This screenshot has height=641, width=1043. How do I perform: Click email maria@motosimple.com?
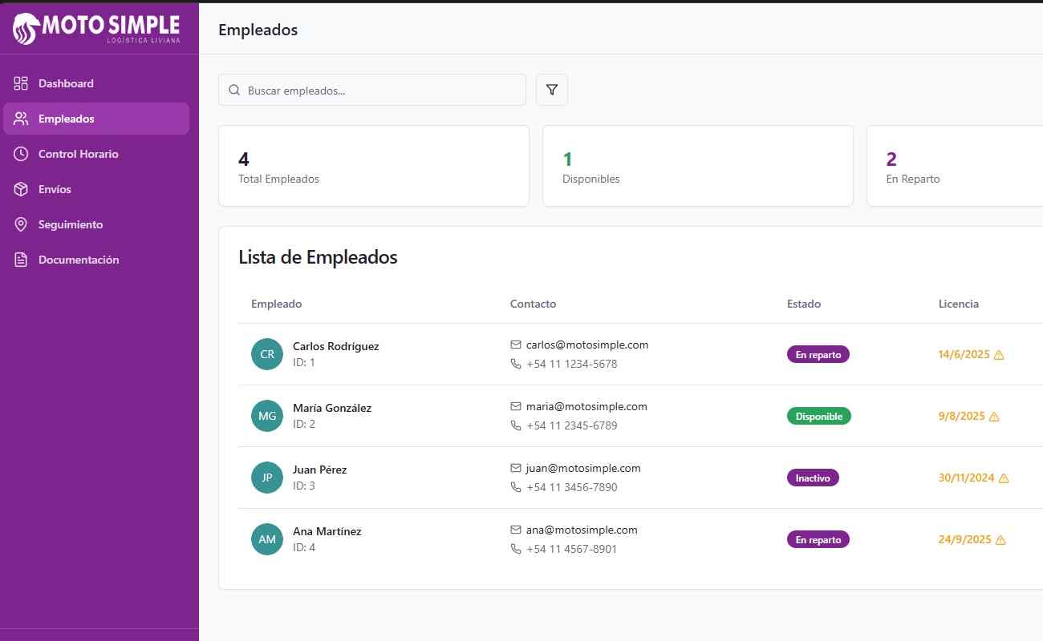pos(586,406)
